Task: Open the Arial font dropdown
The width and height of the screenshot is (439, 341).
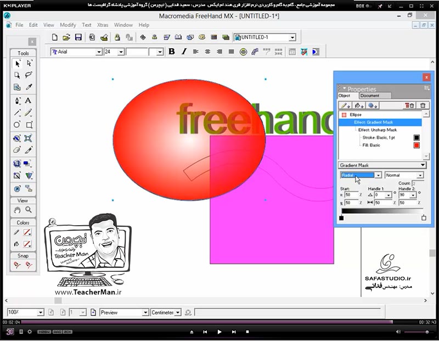Action: point(99,52)
